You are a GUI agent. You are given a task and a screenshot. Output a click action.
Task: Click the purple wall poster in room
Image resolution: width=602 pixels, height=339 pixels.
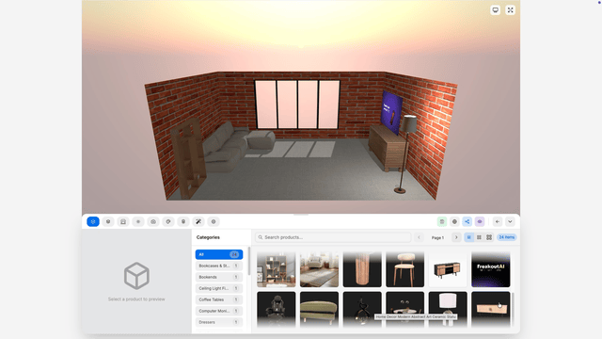click(x=391, y=112)
